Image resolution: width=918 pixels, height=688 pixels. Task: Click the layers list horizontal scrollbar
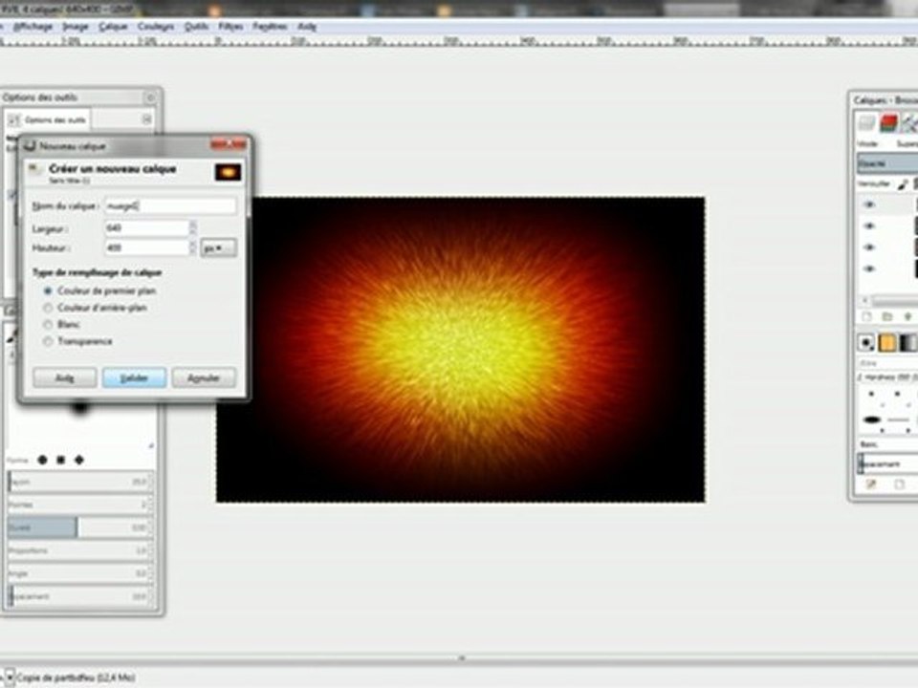pos(895,301)
